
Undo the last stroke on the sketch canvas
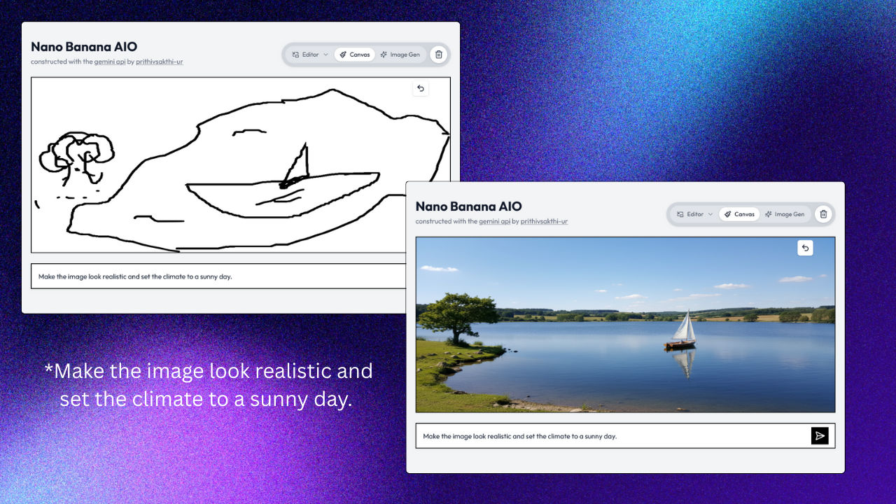(420, 88)
